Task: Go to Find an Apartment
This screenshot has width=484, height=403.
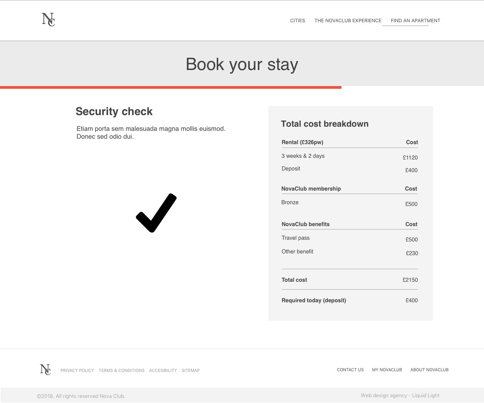Action: point(415,20)
